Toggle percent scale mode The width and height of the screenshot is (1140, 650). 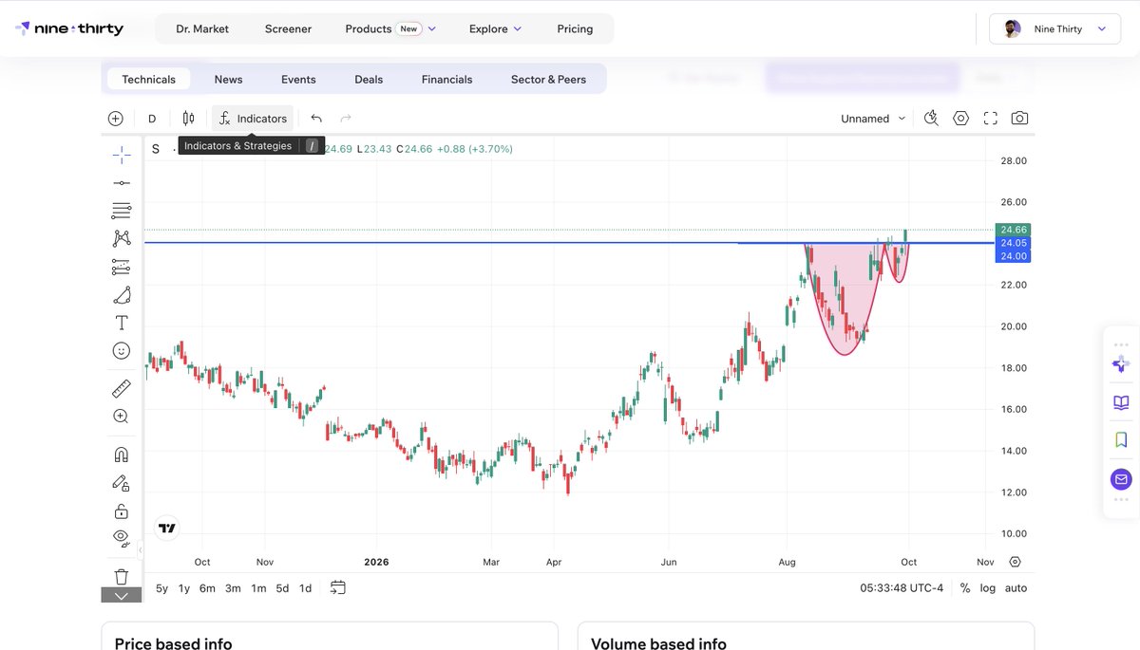pos(965,588)
